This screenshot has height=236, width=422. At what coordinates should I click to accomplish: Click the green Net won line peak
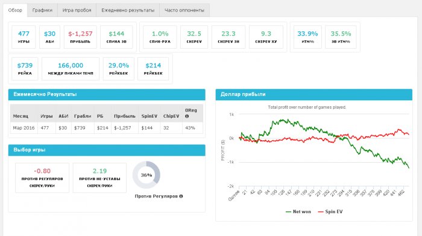click(x=288, y=120)
